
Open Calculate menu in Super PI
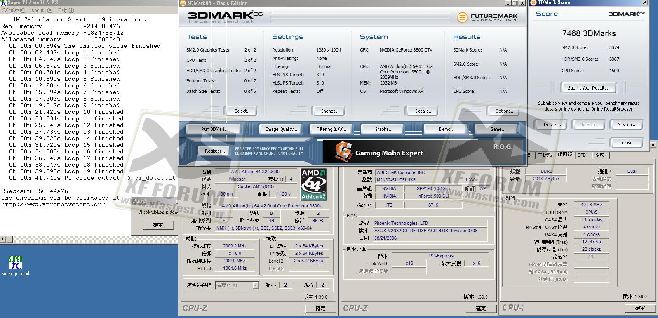14,10
